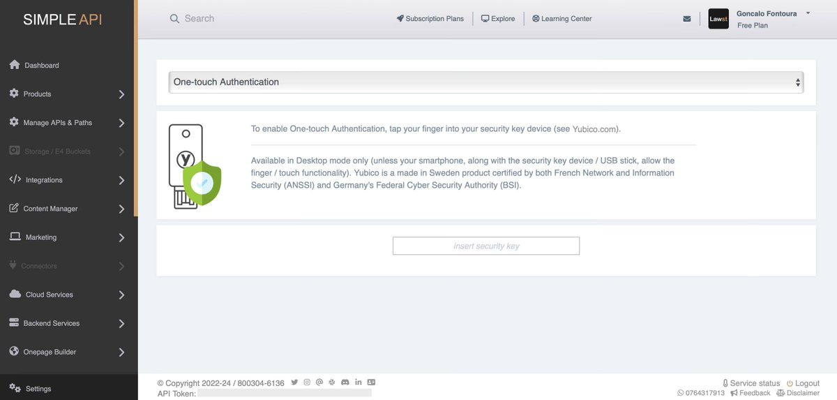This screenshot has width=837, height=400.
Task: Expand the Manage APIs & Paths chevron
Action: pyautogui.click(x=121, y=123)
